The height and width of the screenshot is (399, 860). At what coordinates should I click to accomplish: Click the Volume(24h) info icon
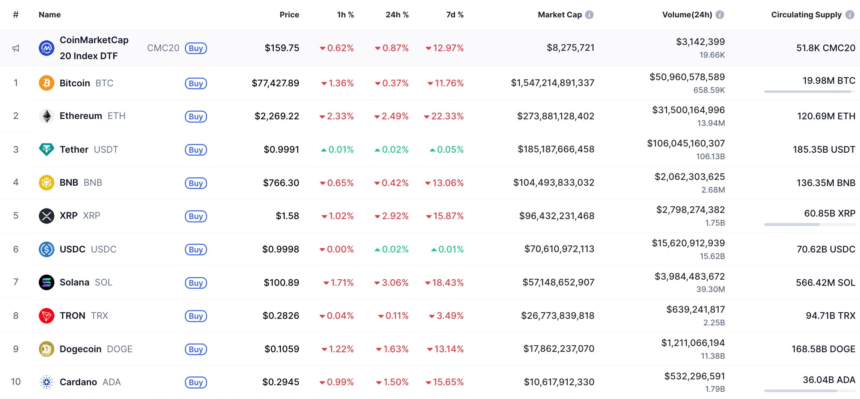pyautogui.click(x=720, y=15)
